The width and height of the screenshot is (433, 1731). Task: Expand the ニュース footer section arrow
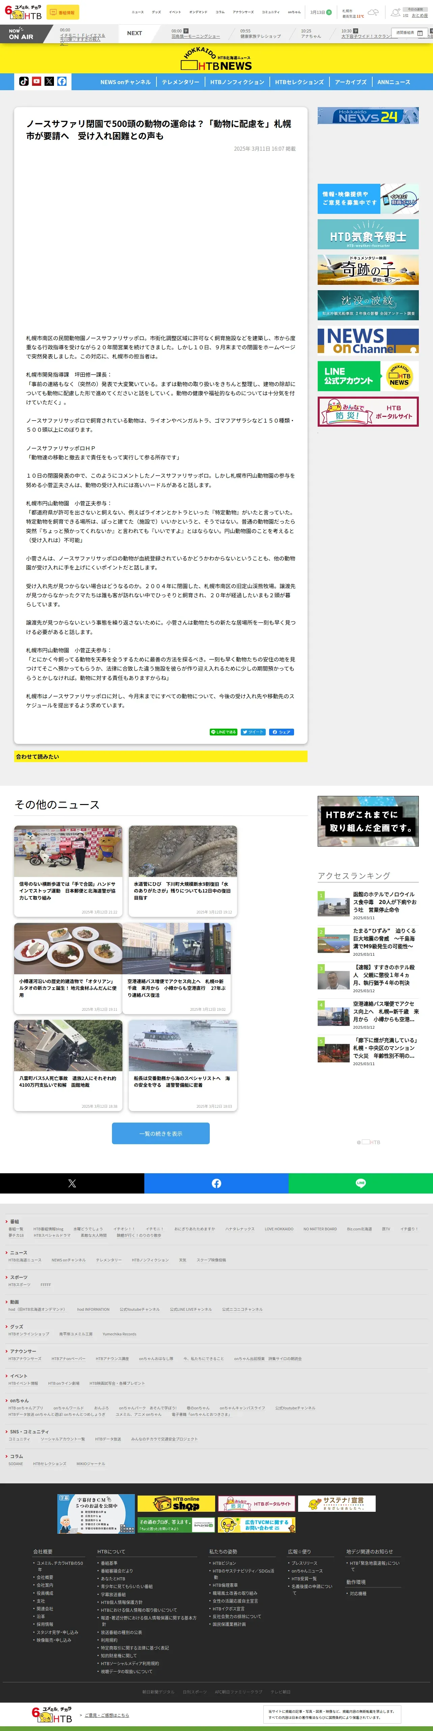pos(7,1253)
